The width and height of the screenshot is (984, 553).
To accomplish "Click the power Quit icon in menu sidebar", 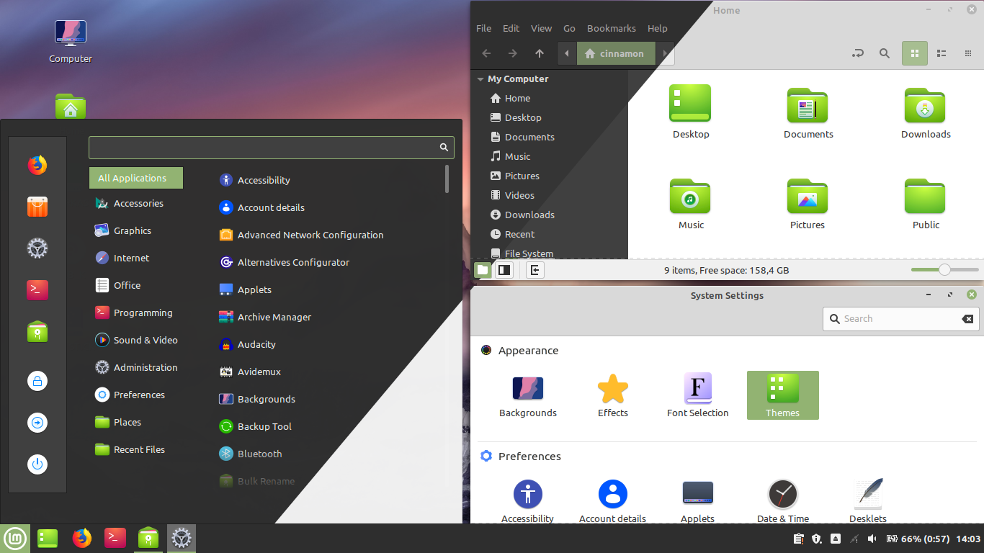I will (37, 464).
